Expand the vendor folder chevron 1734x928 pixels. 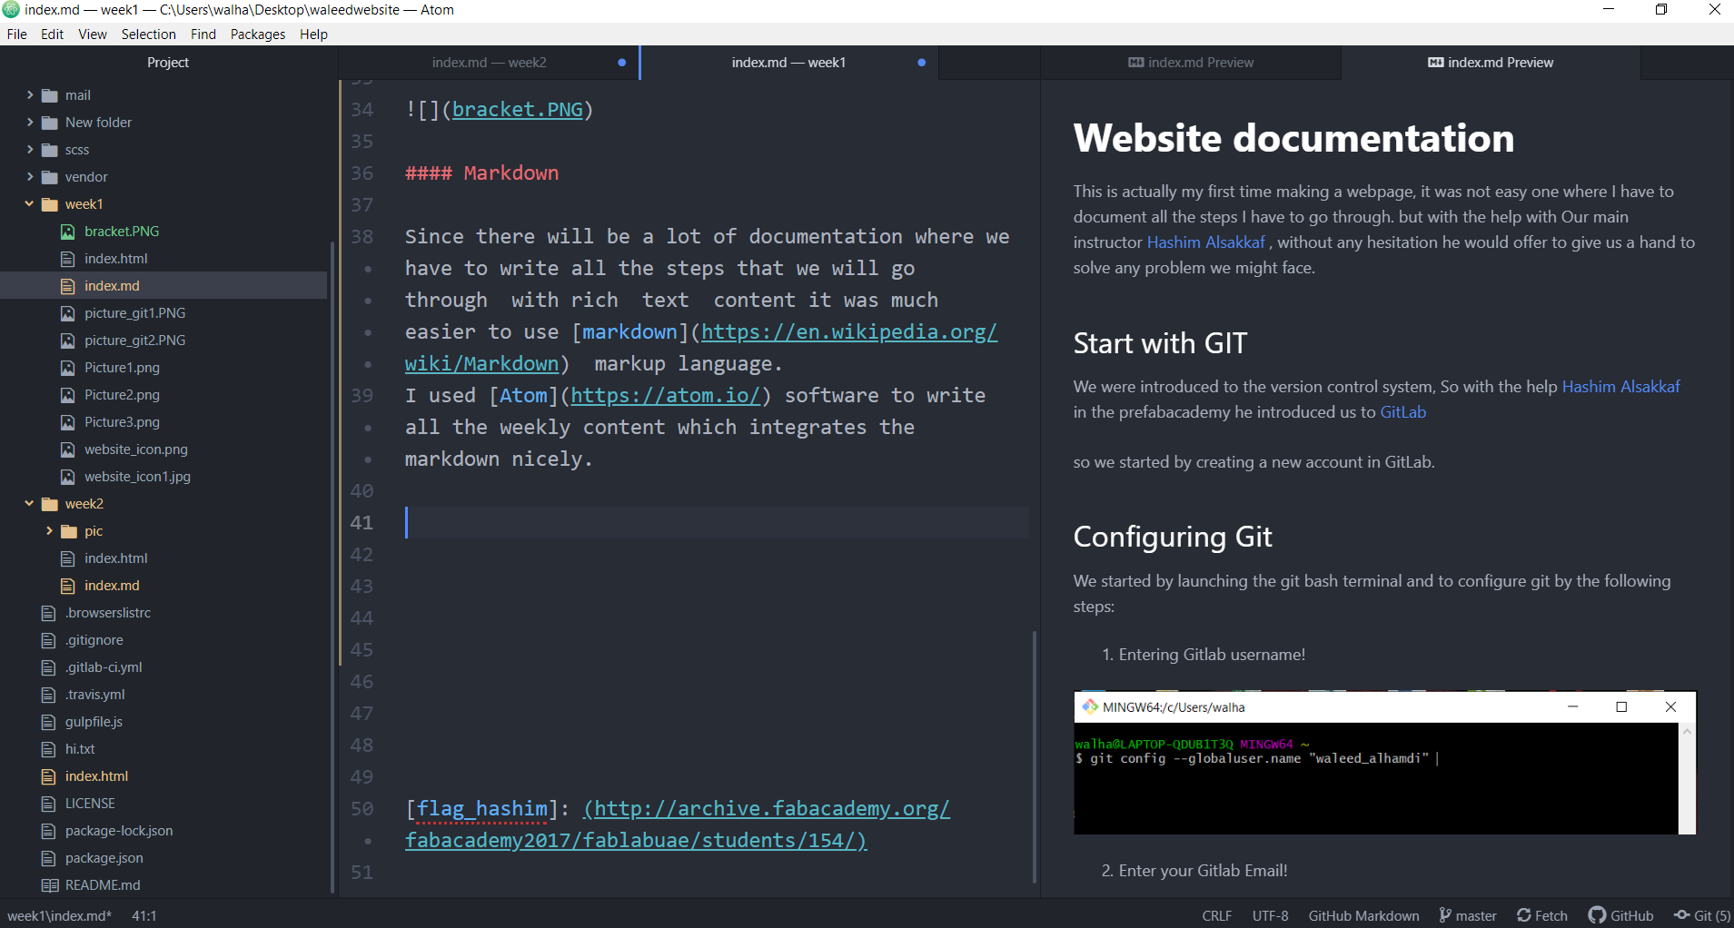30,177
